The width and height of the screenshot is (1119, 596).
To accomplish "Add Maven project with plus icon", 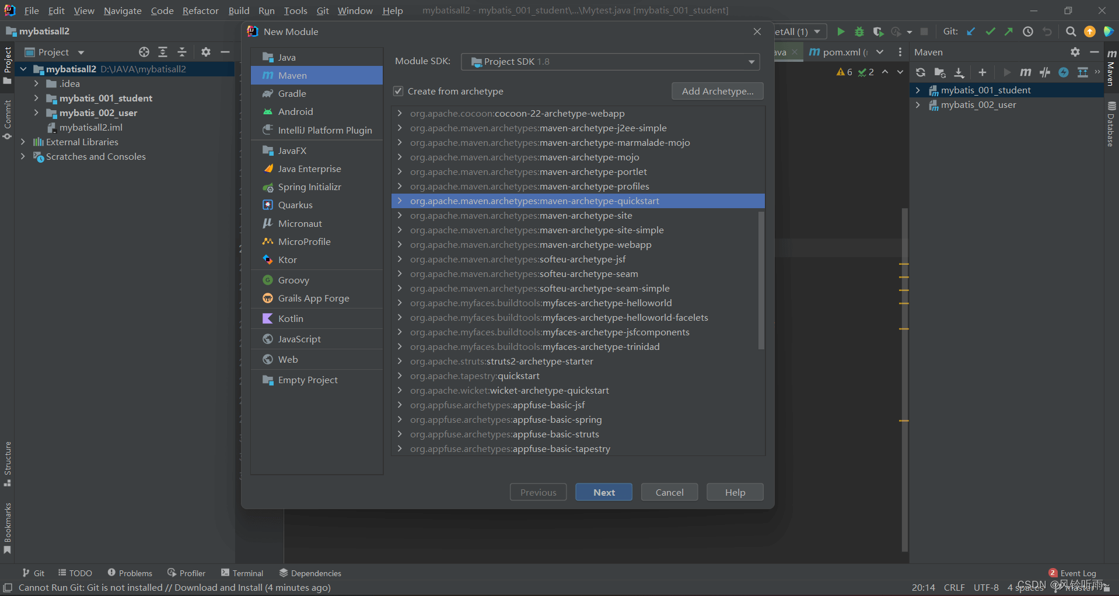I will pyautogui.click(x=982, y=72).
